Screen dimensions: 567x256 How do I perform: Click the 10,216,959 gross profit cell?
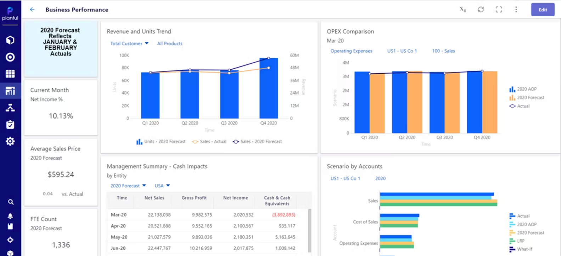pyautogui.click(x=201, y=248)
